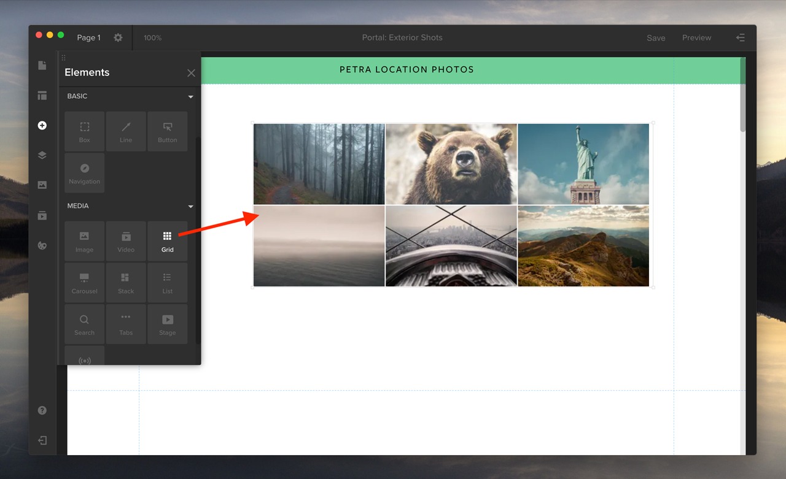Open the Images library icon in sidebar
786x479 pixels.
(x=42, y=185)
